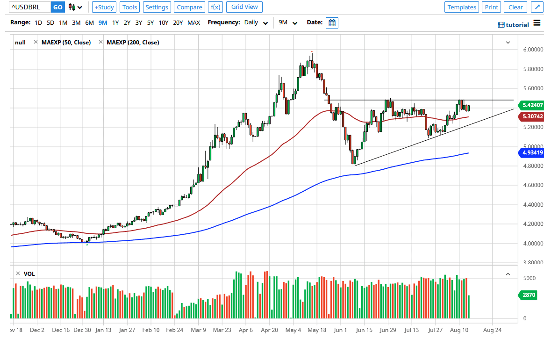Switch range to 1Y

pyautogui.click(x=115, y=22)
